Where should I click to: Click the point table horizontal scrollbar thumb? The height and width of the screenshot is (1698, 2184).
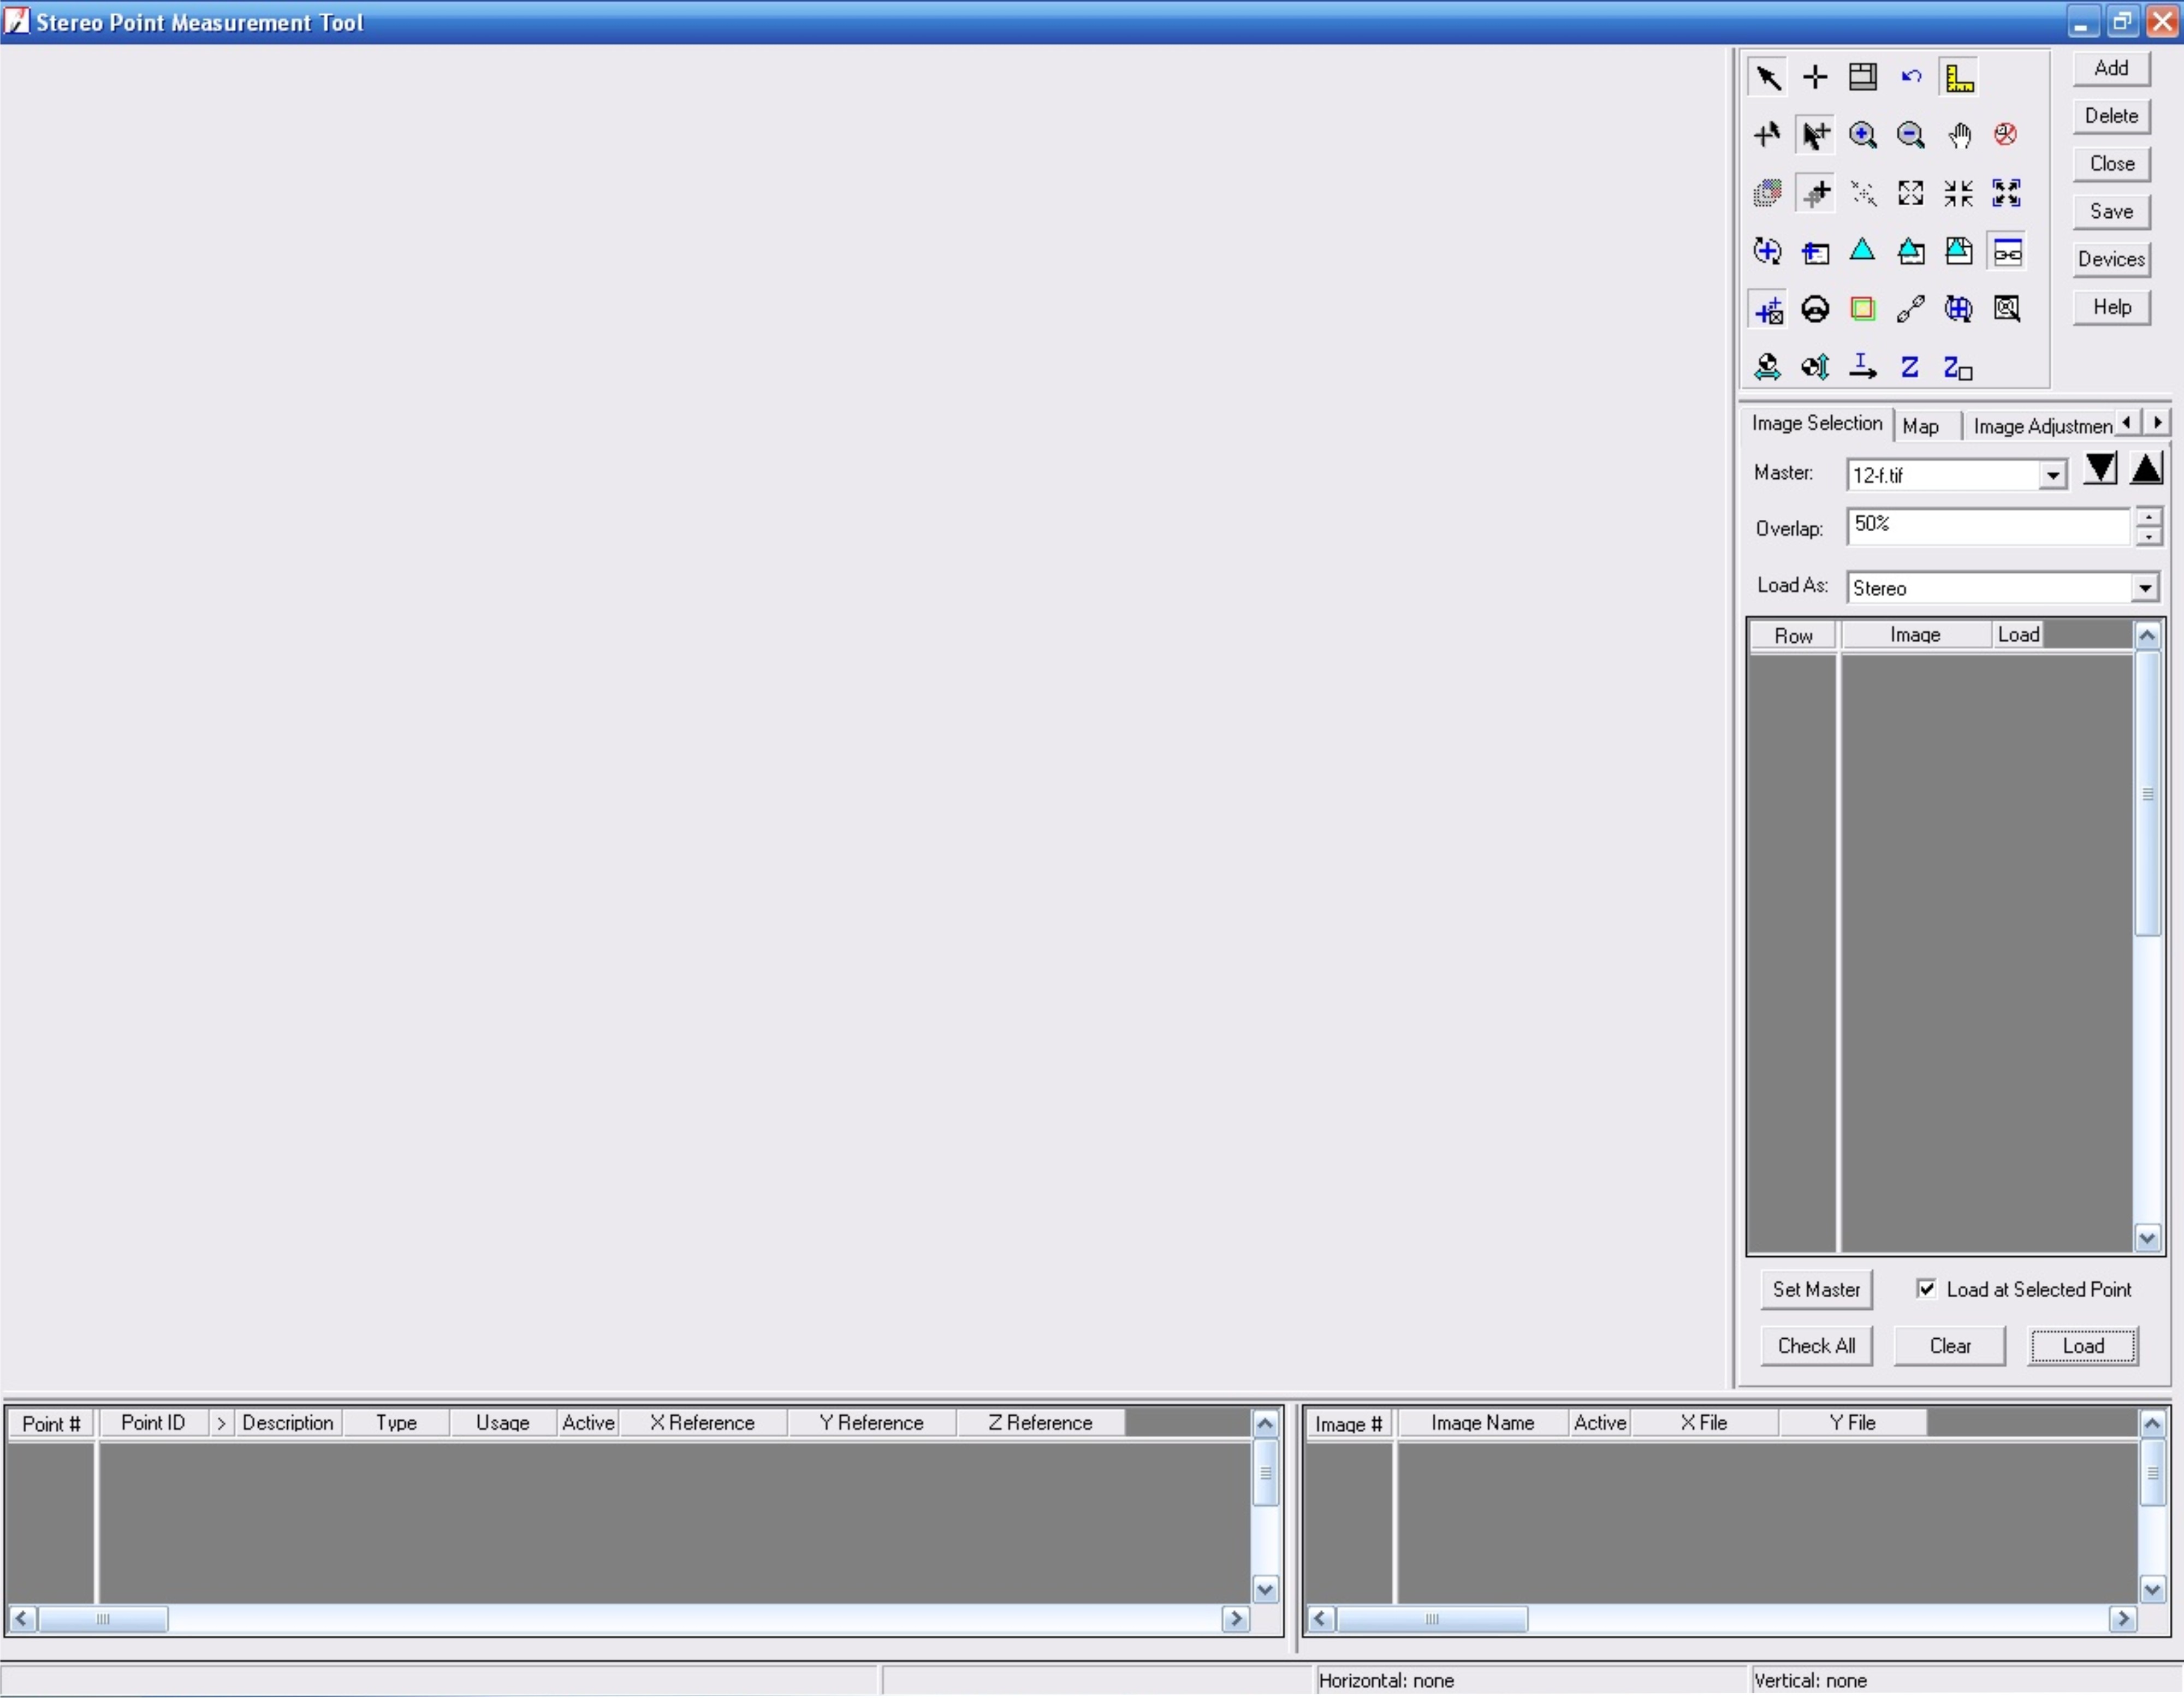pyautogui.click(x=102, y=1619)
